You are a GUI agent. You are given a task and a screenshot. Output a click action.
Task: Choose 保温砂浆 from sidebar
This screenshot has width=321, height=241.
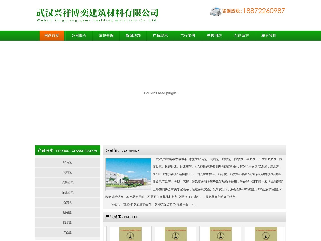(68, 192)
